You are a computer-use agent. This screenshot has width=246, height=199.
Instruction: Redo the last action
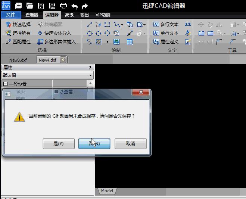click(x=85, y=6)
